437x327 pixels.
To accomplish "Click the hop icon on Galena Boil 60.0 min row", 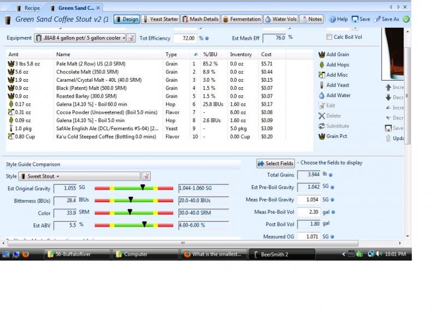I will (11, 104).
